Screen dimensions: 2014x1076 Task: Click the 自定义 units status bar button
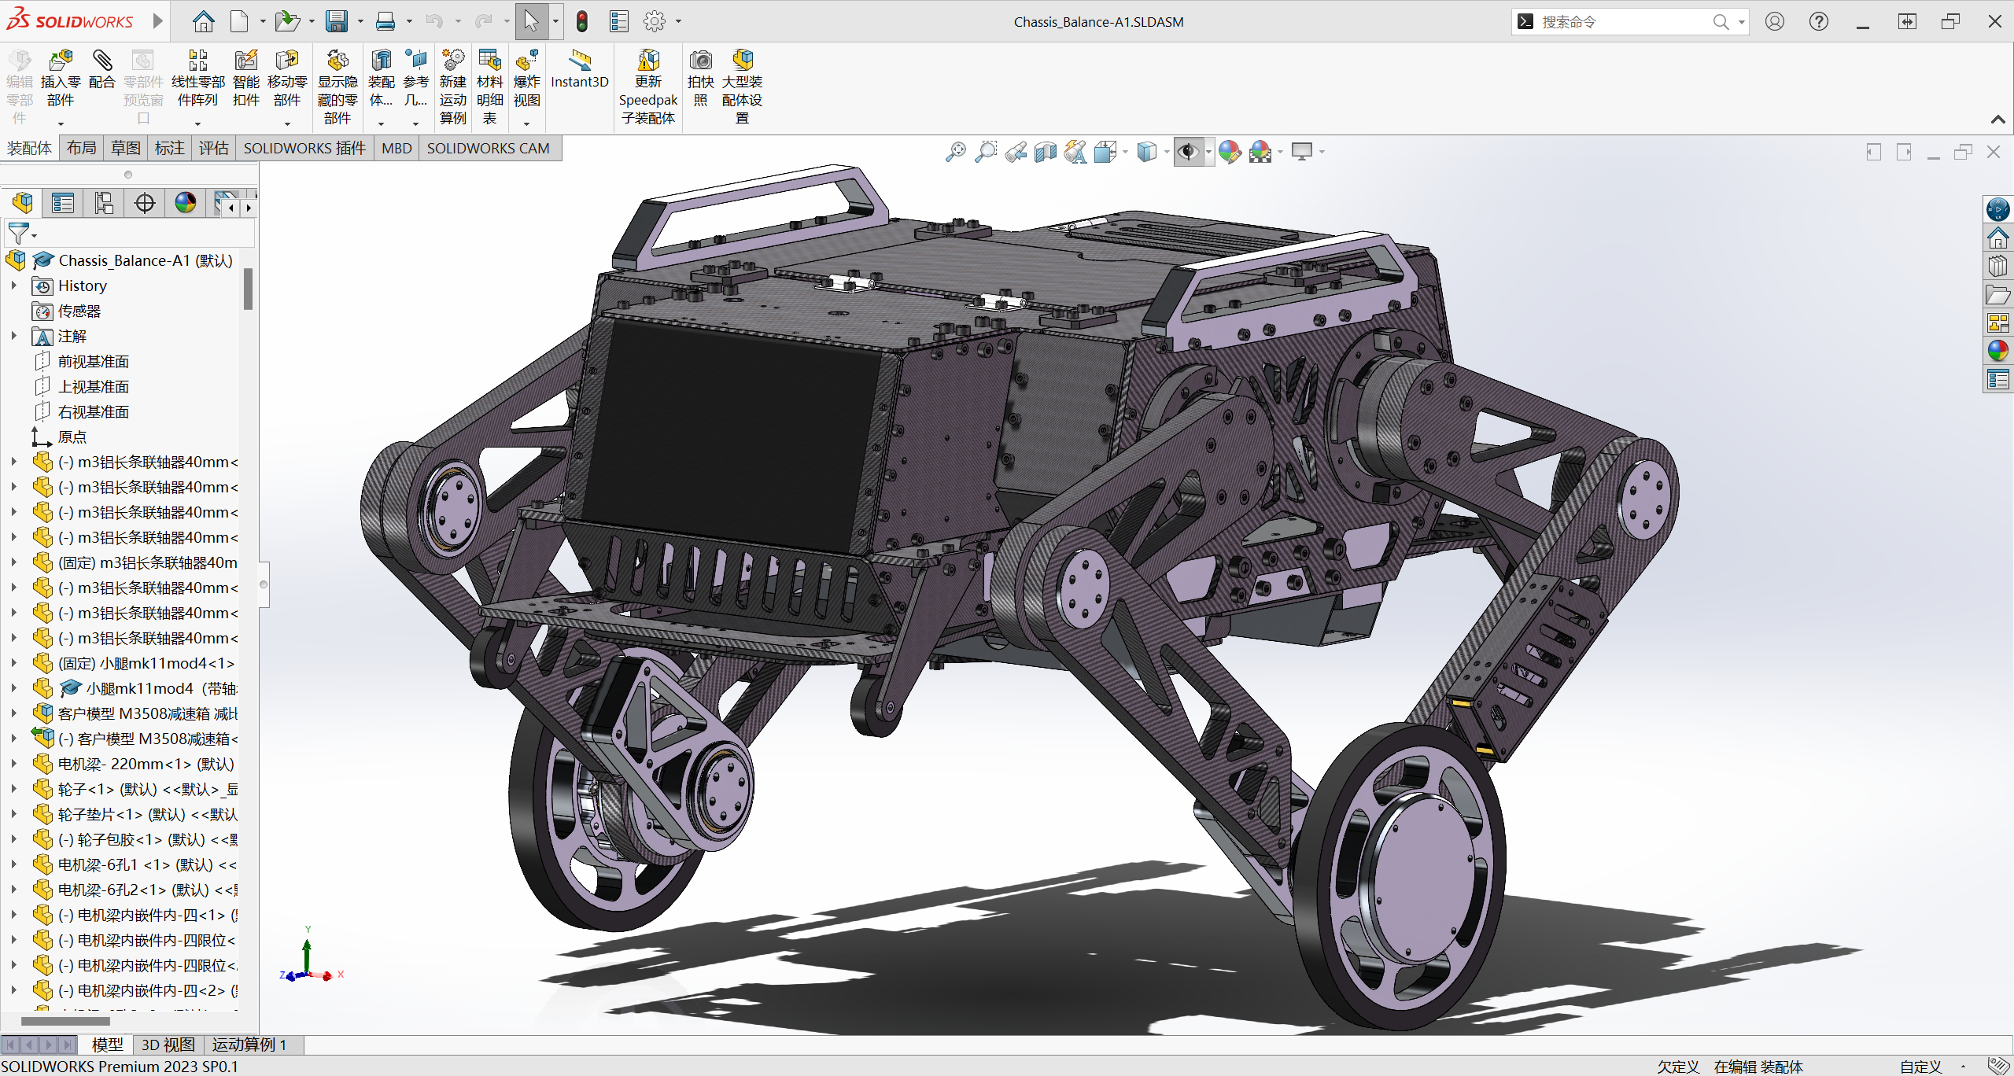click(x=1921, y=1067)
